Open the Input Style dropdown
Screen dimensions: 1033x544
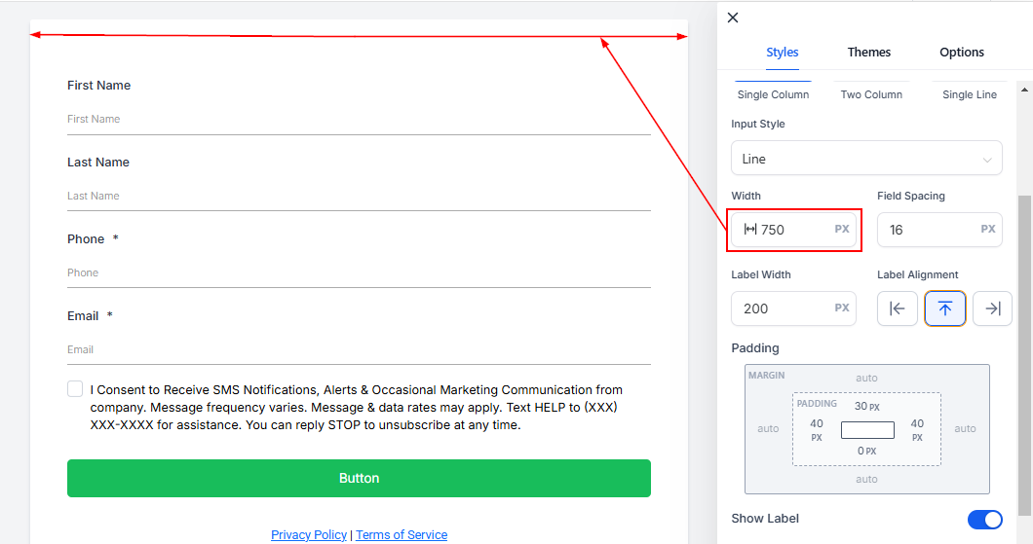click(x=866, y=159)
